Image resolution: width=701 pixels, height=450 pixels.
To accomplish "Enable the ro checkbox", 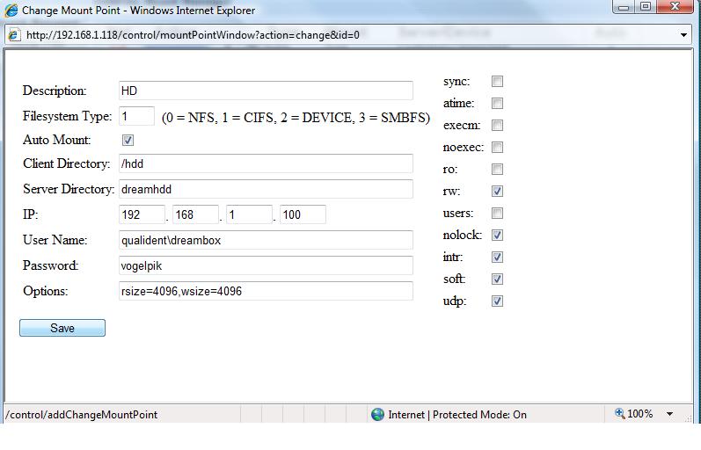I will coord(497,169).
